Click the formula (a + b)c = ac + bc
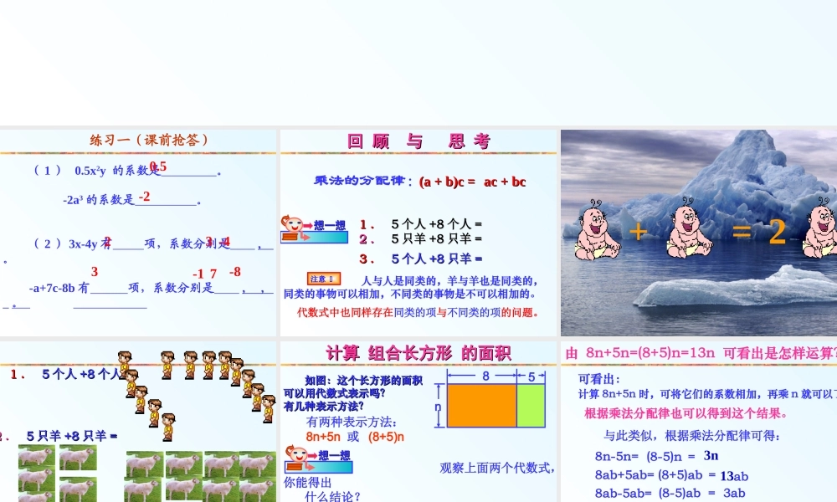Image resolution: width=837 pixels, height=502 pixels. click(x=475, y=182)
